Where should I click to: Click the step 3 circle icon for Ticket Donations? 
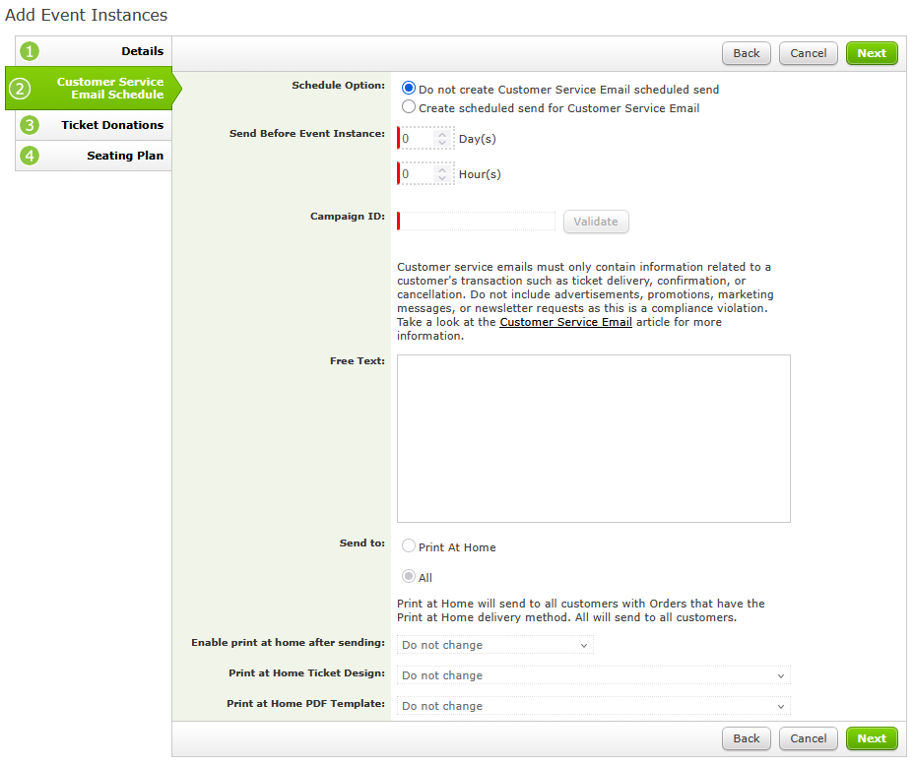(x=30, y=125)
